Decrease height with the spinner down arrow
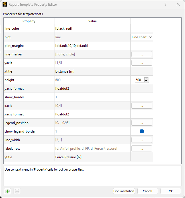Viewport: 185px width, 198px height. coord(146,81)
